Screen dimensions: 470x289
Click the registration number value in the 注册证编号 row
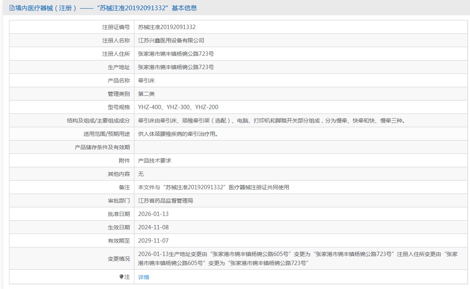tap(167, 27)
